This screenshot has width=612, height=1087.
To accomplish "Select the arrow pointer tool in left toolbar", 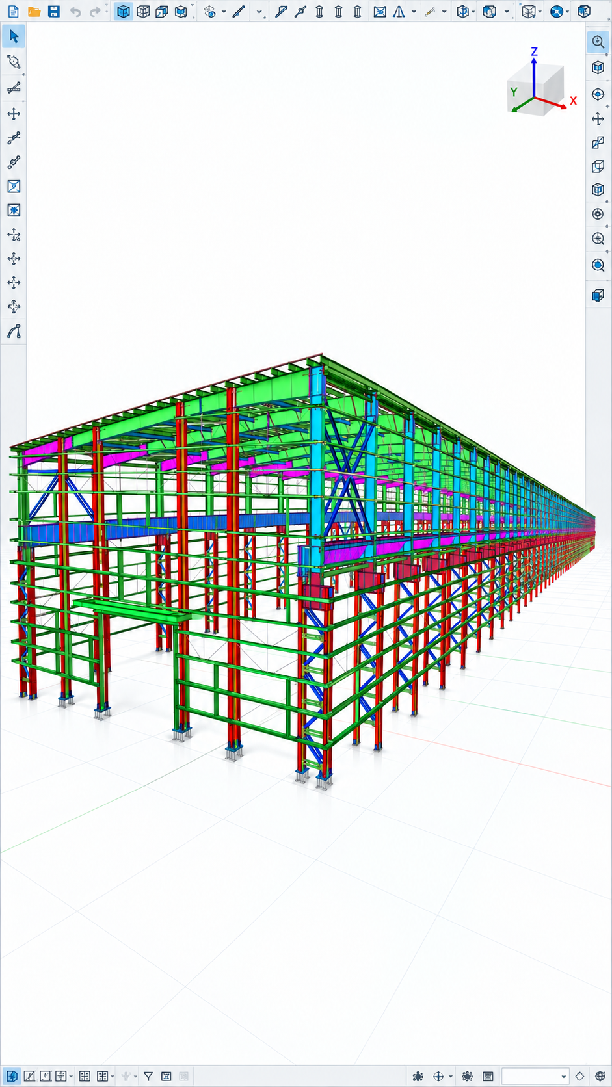I will click(14, 36).
